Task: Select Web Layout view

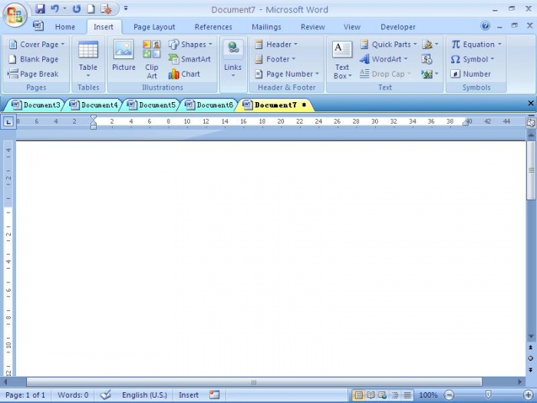Action: tap(383, 395)
